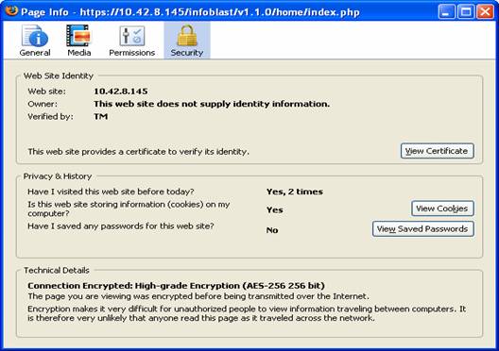The image size is (499, 351).
Task: Open the Media tab icon
Action: tap(79, 41)
